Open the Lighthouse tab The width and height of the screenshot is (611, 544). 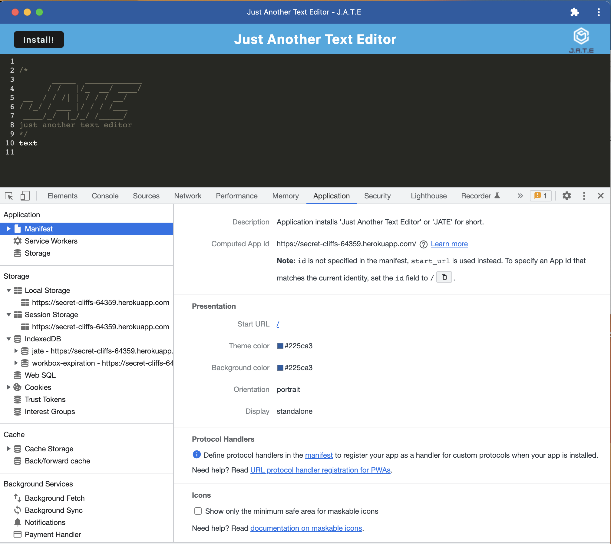(x=429, y=196)
